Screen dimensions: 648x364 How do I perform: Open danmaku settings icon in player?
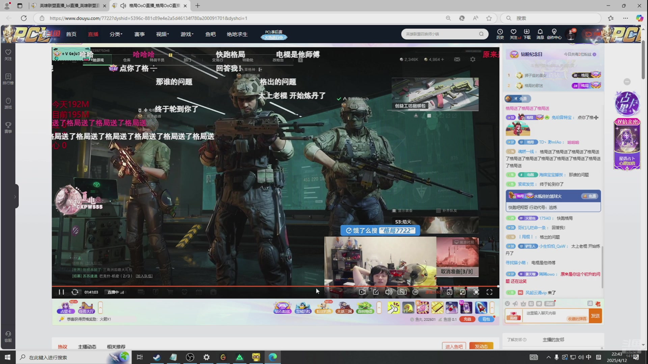click(x=415, y=292)
